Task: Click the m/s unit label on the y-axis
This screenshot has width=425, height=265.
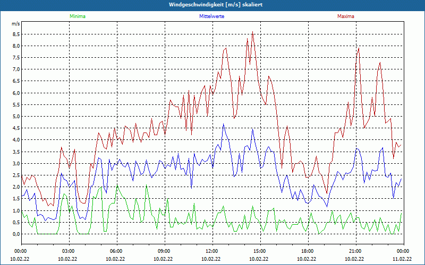Action: coord(16,24)
